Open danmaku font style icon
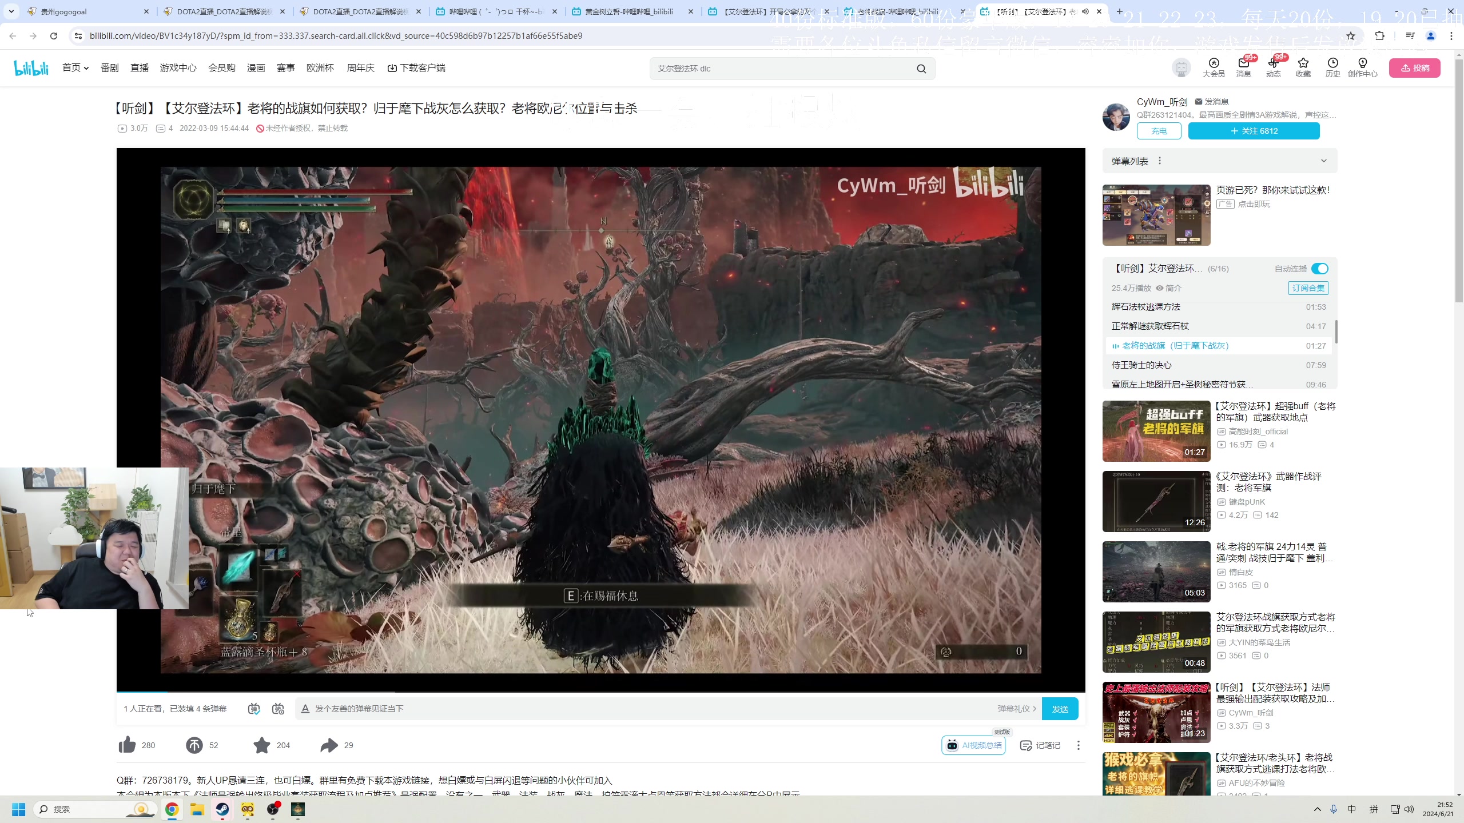1464x823 pixels. 305,709
